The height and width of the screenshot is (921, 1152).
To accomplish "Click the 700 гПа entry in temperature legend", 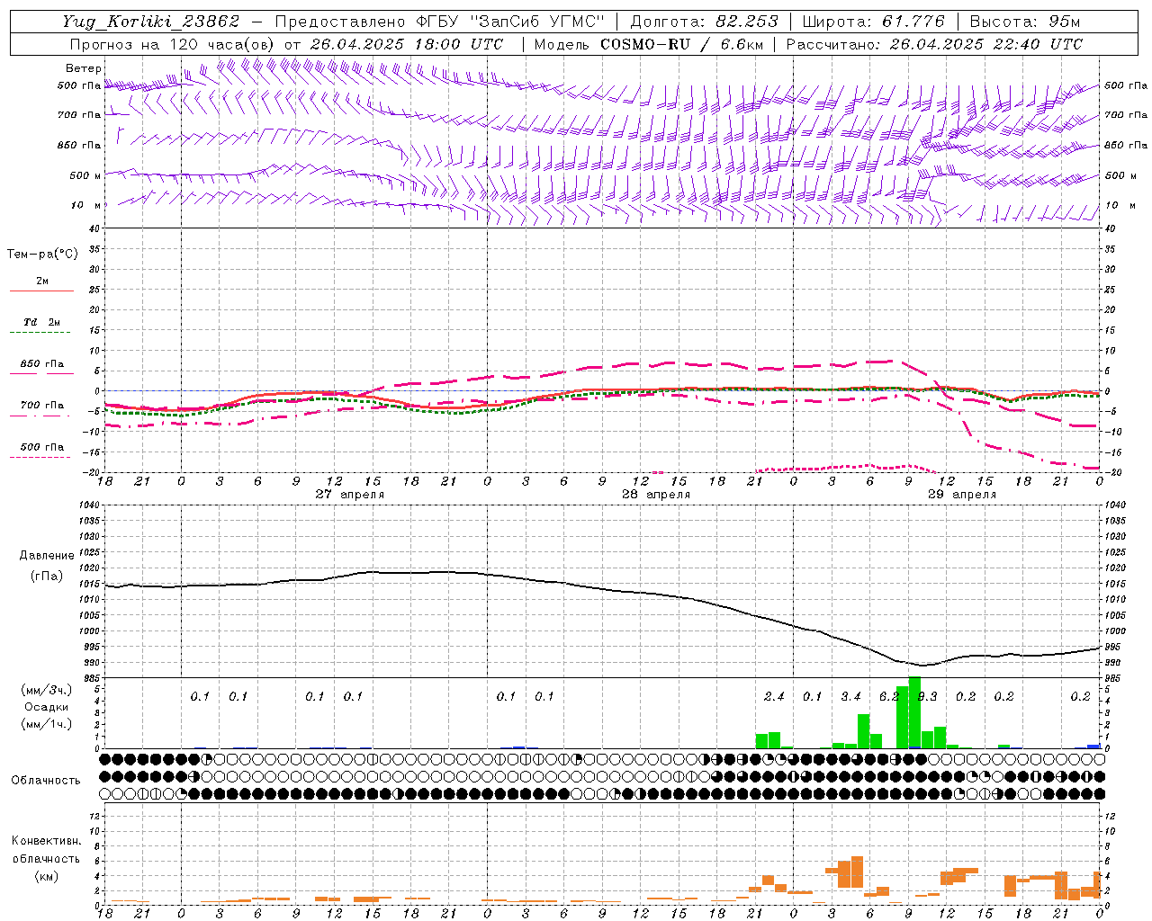I will (x=41, y=406).
